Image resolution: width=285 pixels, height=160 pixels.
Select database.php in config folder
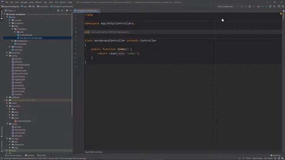click(x=19, y=71)
